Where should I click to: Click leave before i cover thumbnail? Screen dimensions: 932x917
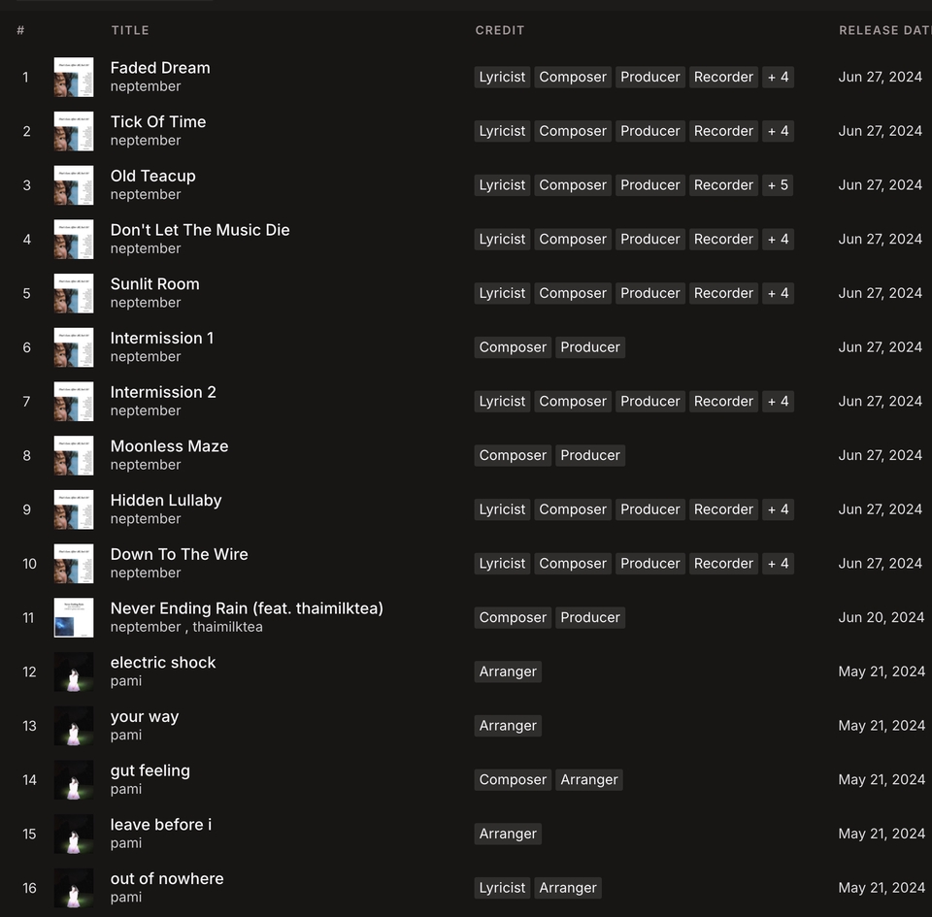[74, 834]
